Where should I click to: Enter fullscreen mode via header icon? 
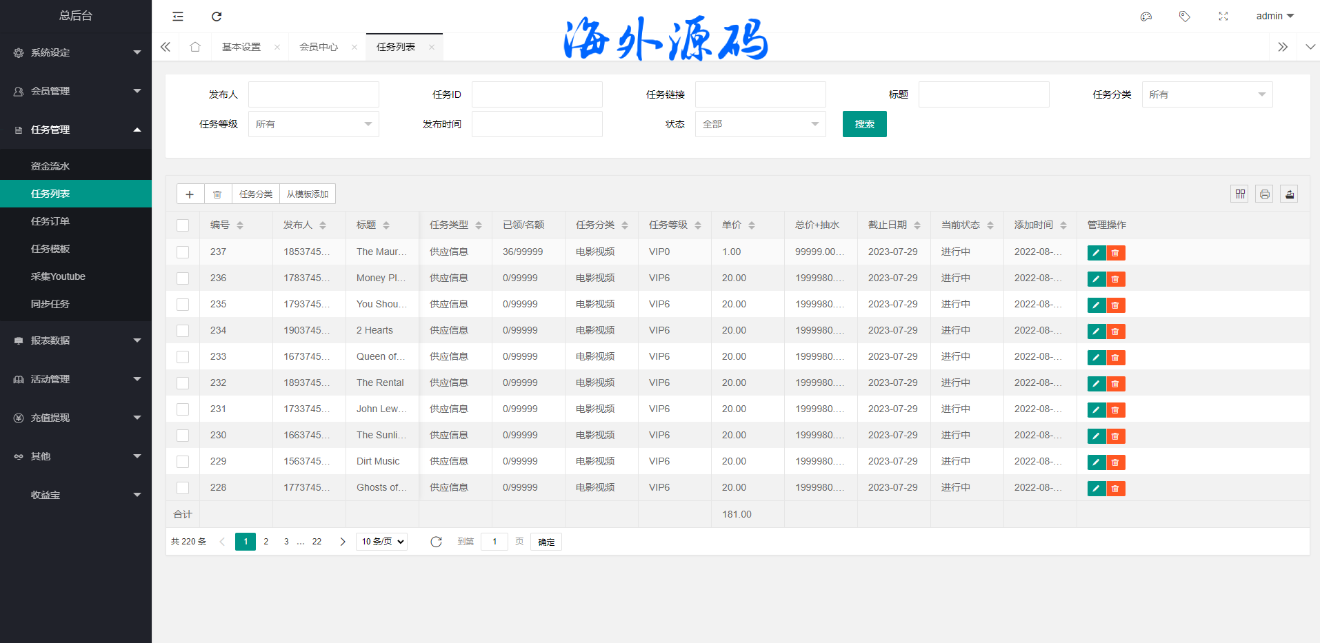[1223, 17]
